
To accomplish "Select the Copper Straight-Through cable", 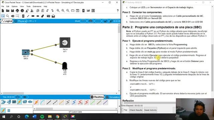I will click(x=49, y=102).
